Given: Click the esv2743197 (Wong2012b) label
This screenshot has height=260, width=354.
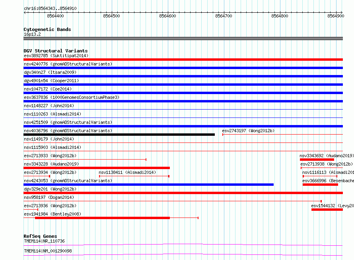Looking at the screenshot, I should click(x=248, y=131).
